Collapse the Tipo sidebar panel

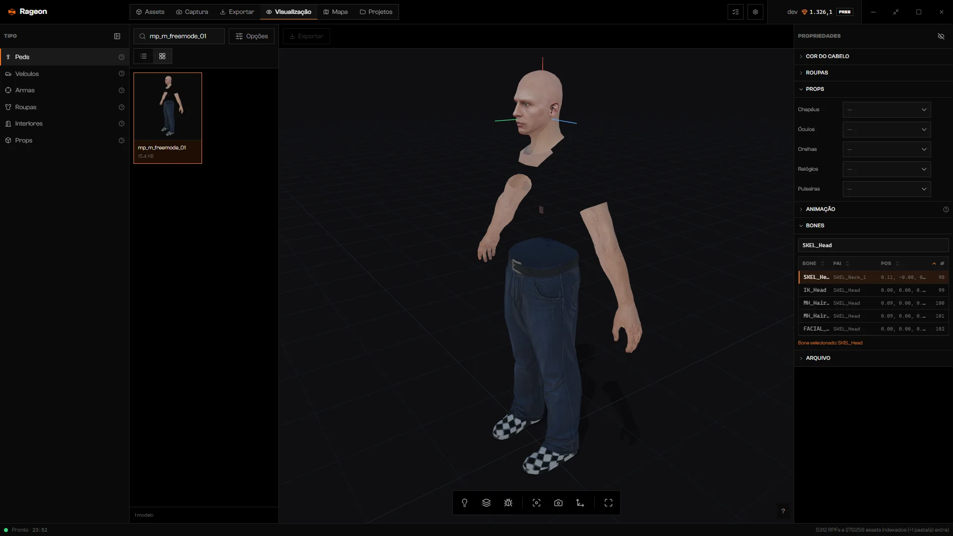(x=117, y=36)
